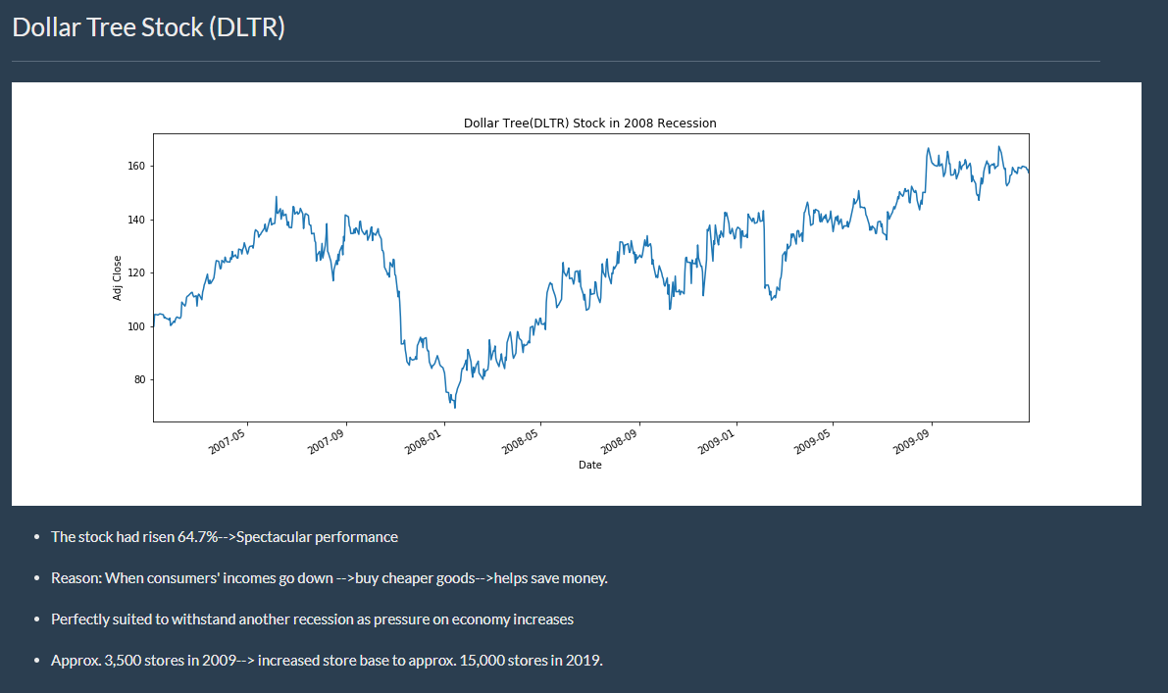Select the 100 tick label on the y-axis
1168x693 pixels.
136,326
